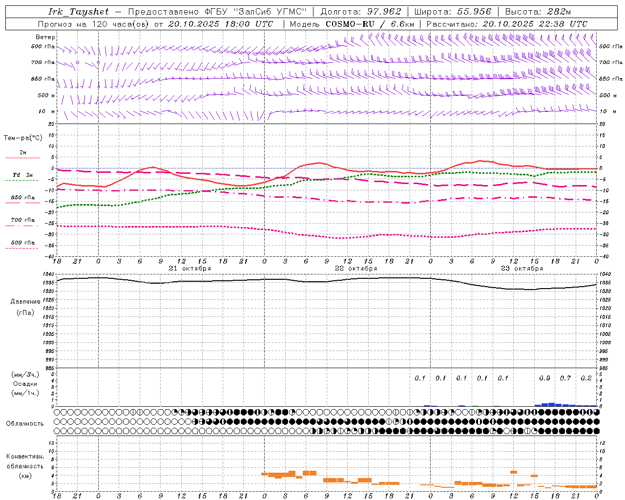The width and height of the screenshot is (625, 500).
Task: Click the 0.9 precipitation amount value
Action: click(544, 378)
